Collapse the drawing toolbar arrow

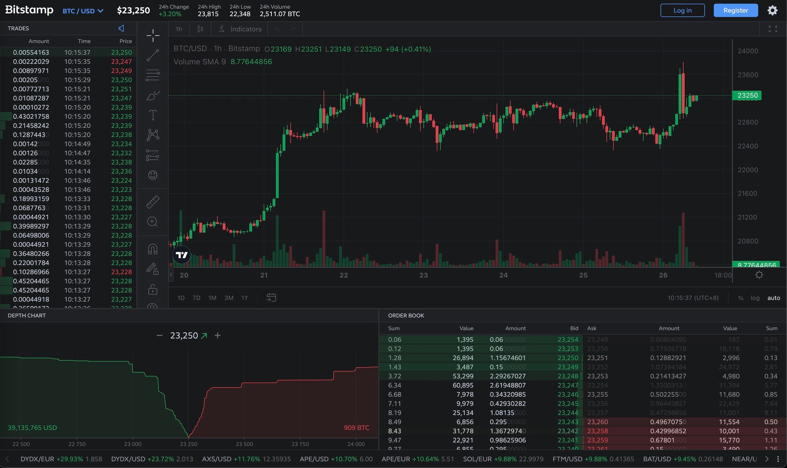pos(171,275)
